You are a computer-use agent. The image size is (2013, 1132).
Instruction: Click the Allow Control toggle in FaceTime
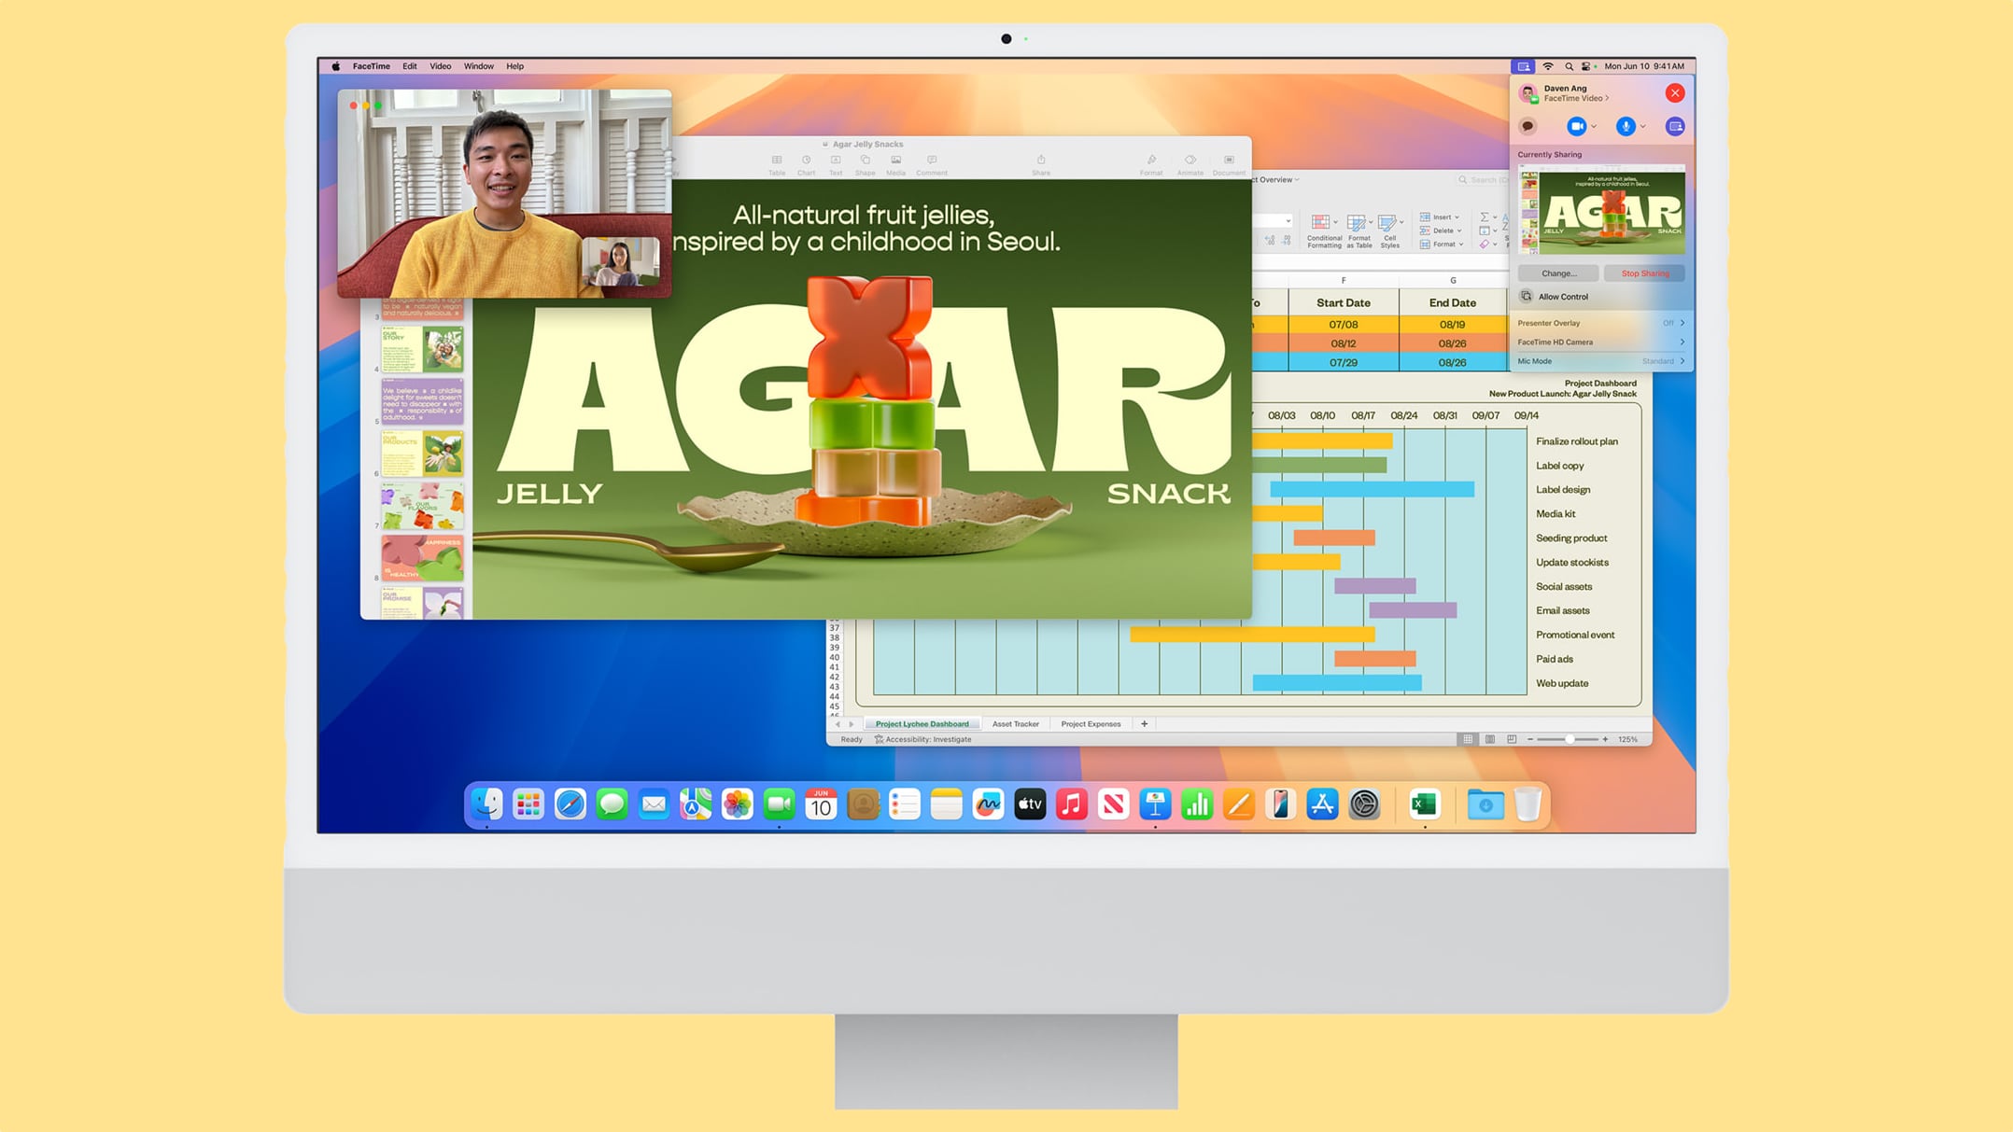coord(1598,296)
